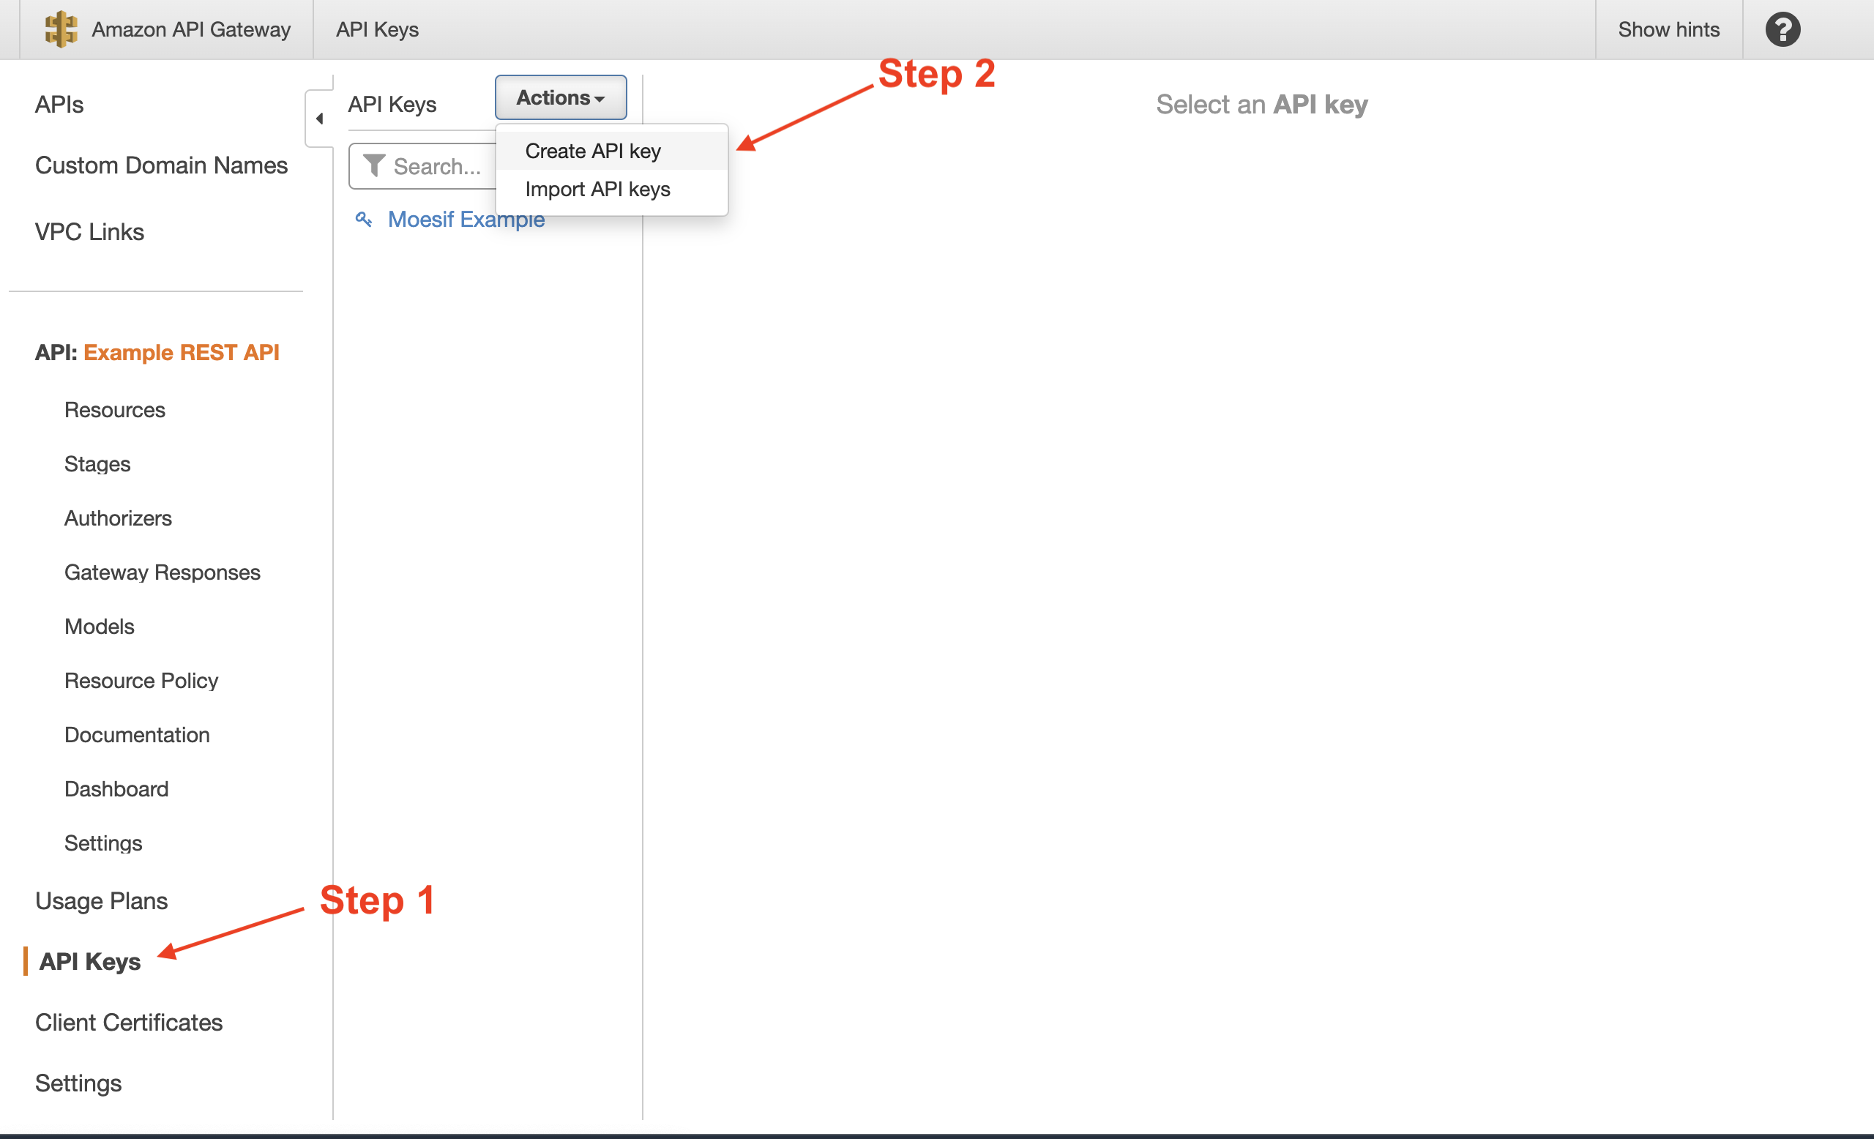
Task: Click the key icon beside Moesif Example
Action: click(364, 219)
